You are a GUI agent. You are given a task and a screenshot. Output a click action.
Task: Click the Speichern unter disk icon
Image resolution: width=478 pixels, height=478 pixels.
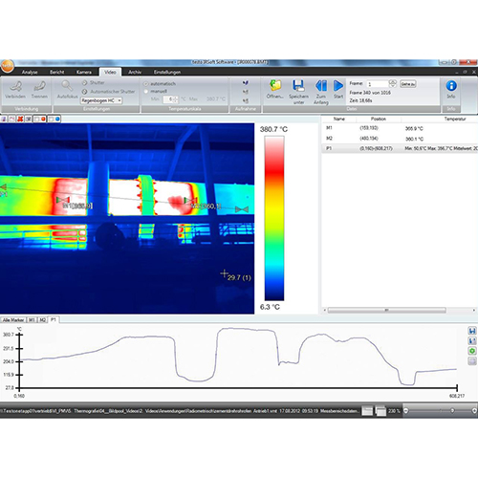[298, 85]
